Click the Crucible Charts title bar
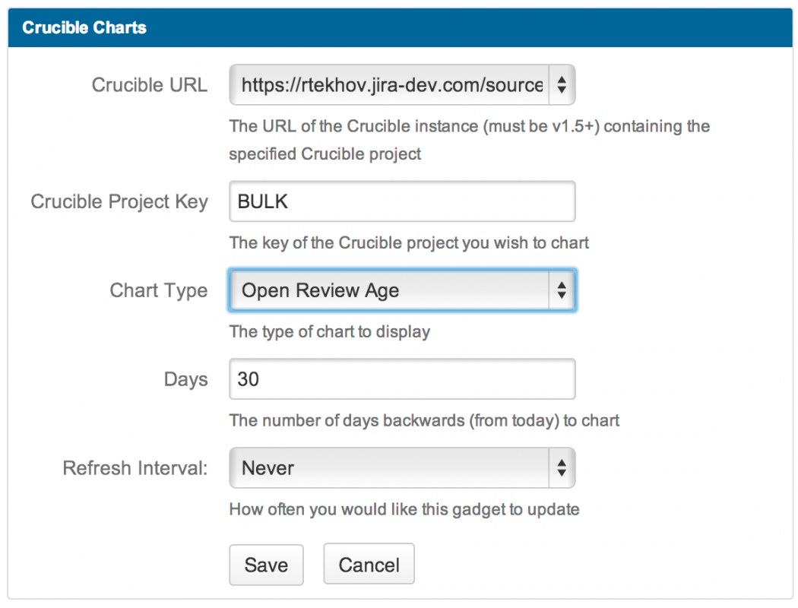 (400, 28)
